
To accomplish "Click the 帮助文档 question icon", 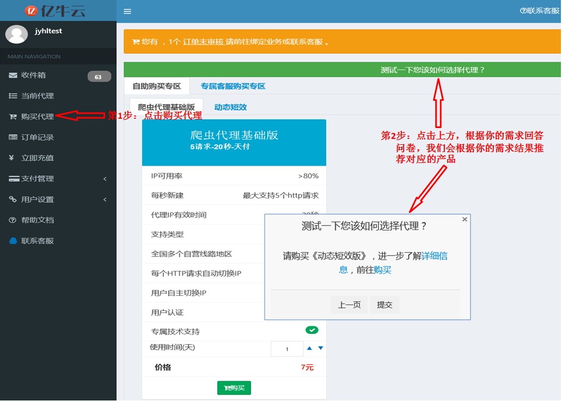I will point(13,220).
